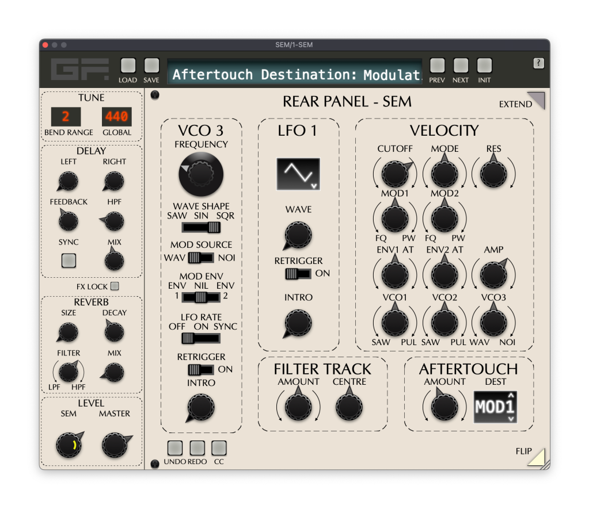Click the FLIP page corner
The image size is (589, 509).
(535, 457)
